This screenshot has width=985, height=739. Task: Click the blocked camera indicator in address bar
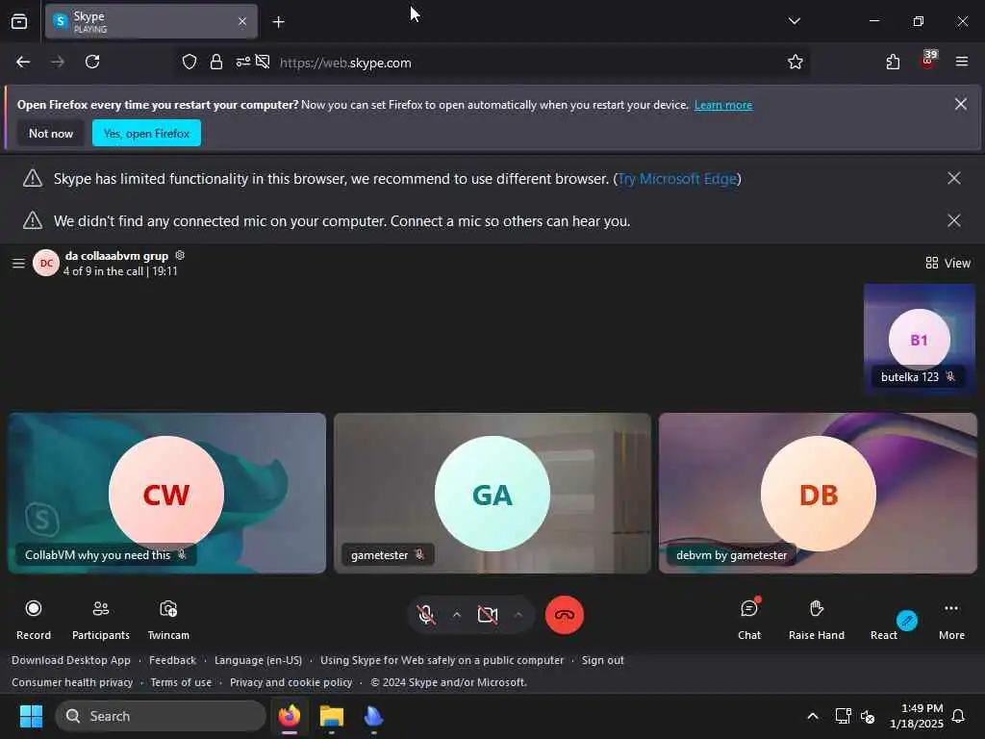(x=263, y=62)
